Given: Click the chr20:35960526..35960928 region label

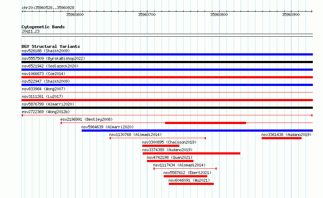Looking at the screenshot, I should tap(48, 8).
